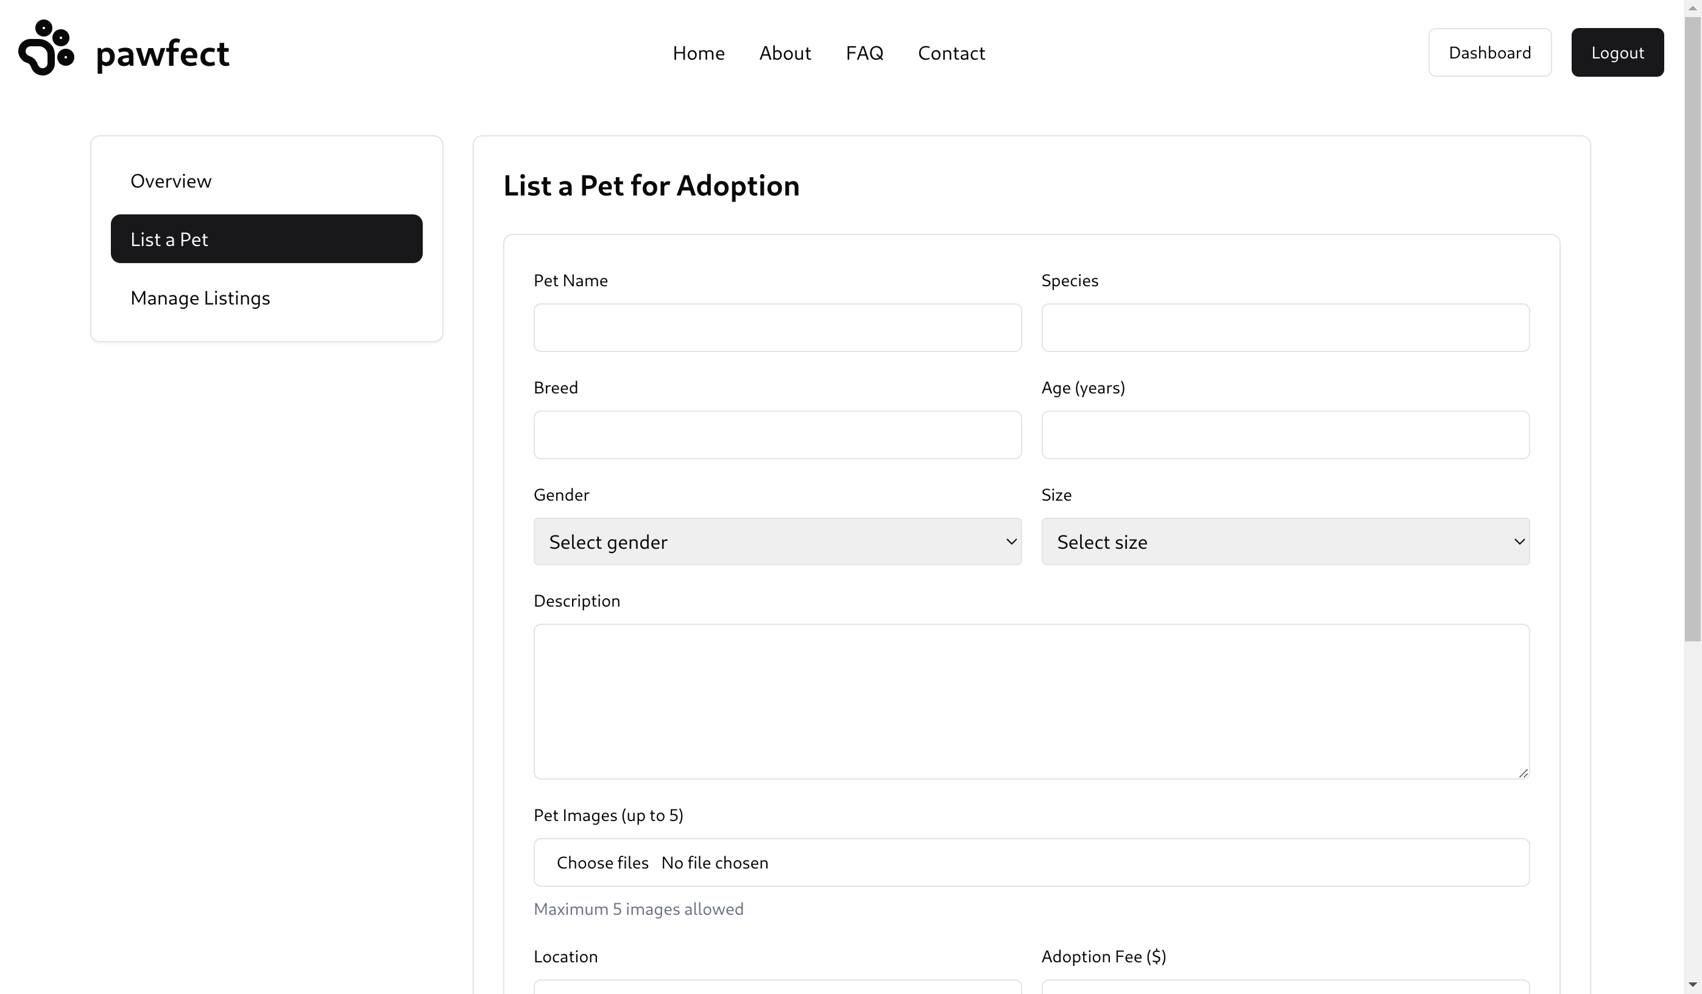Viewport: 1702px width, 994px height.
Task: Click the page's vertical scrollbar thumb
Action: (x=1692, y=330)
